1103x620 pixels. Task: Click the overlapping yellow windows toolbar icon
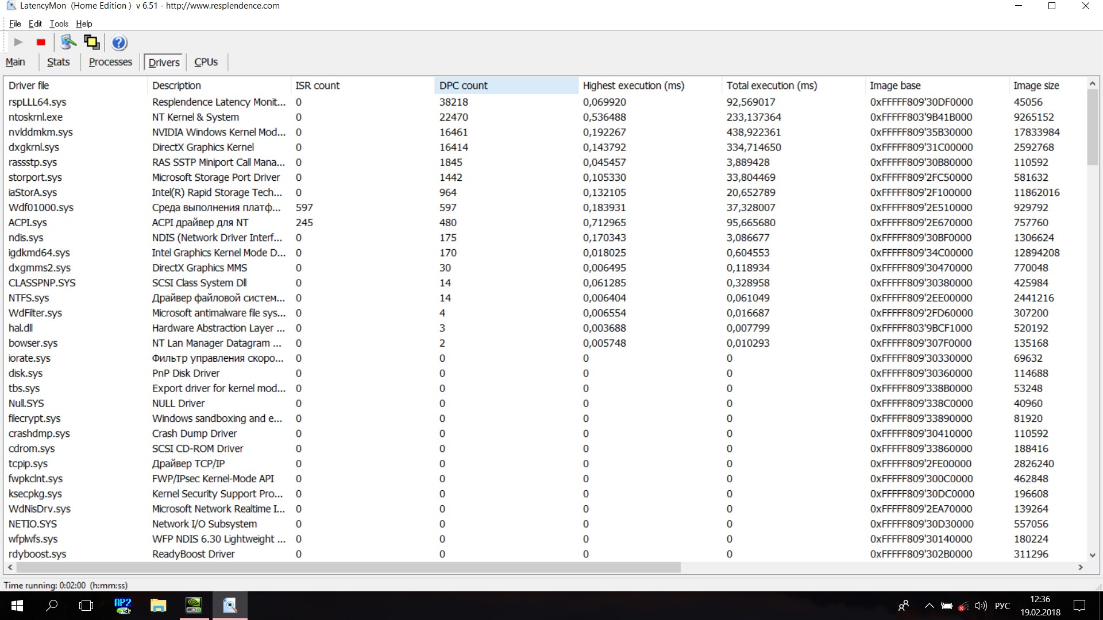click(x=92, y=42)
